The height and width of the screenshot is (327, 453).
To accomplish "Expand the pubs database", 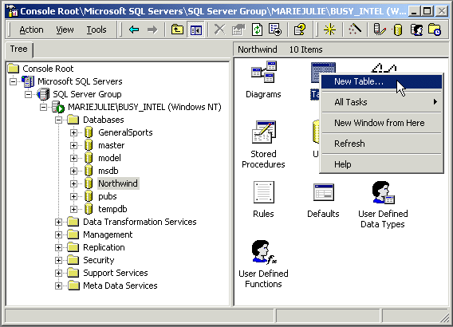I will pos(73,196).
